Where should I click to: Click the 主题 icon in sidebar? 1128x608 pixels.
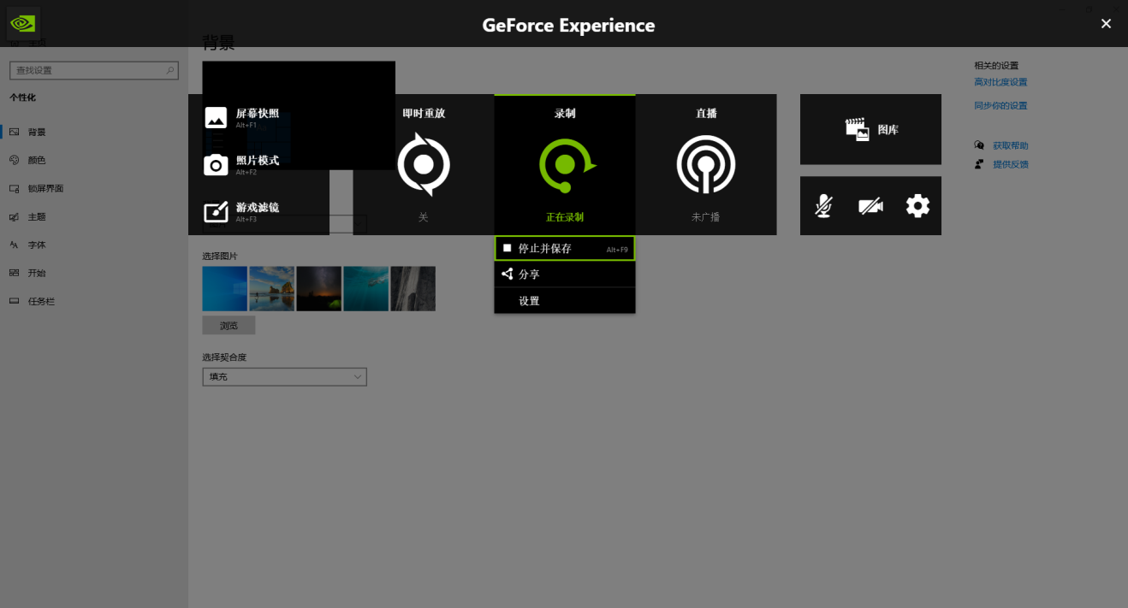pos(14,217)
